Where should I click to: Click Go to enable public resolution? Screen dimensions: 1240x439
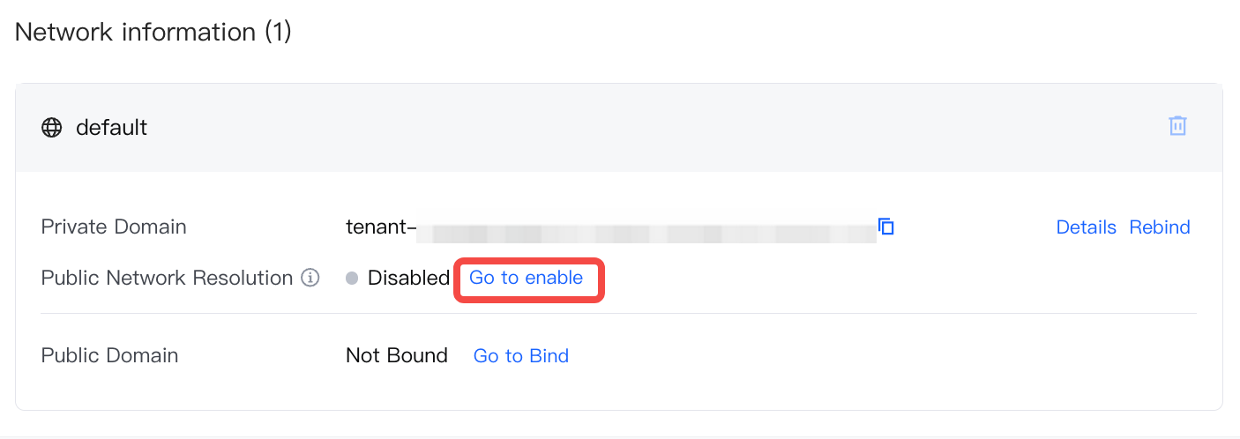tap(526, 278)
